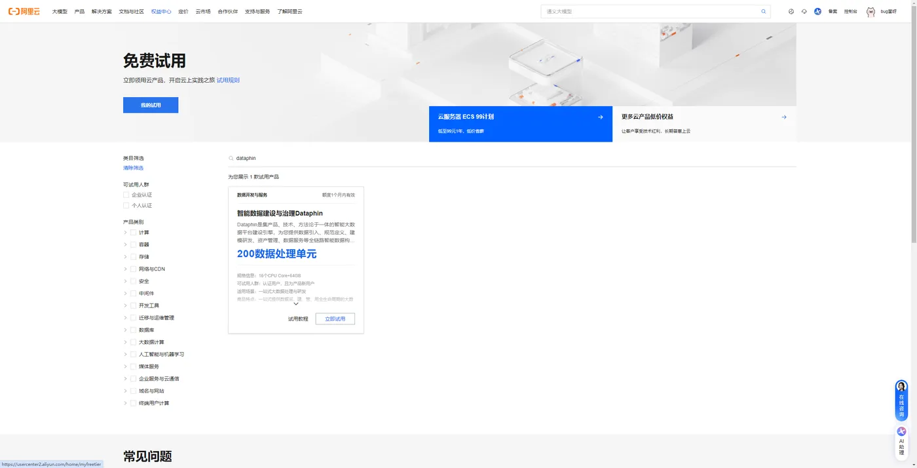Open the globe language icon in header
Screen dimensions: 917x468
791,12
